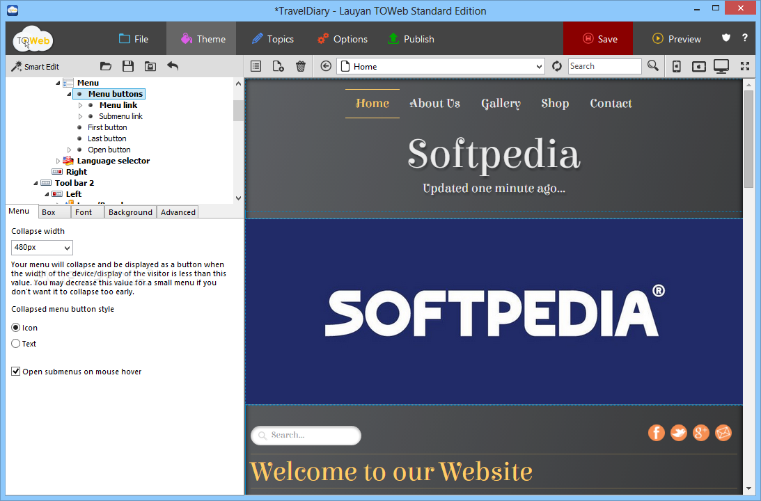Click the Shop site menu link
The width and height of the screenshot is (761, 501).
pyautogui.click(x=555, y=103)
